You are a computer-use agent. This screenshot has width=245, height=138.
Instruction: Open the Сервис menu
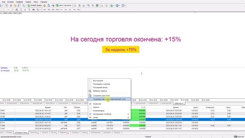[x=28, y=2]
